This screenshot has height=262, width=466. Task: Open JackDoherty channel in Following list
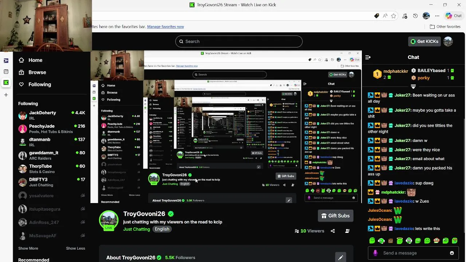pyautogui.click(x=52, y=115)
